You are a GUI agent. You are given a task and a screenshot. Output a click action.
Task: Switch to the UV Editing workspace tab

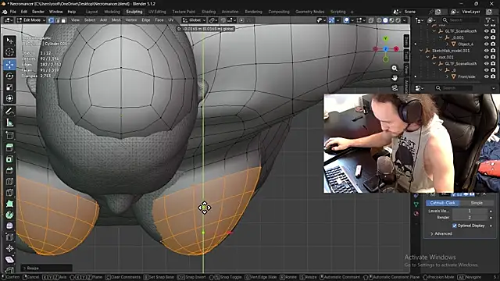[x=157, y=12]
